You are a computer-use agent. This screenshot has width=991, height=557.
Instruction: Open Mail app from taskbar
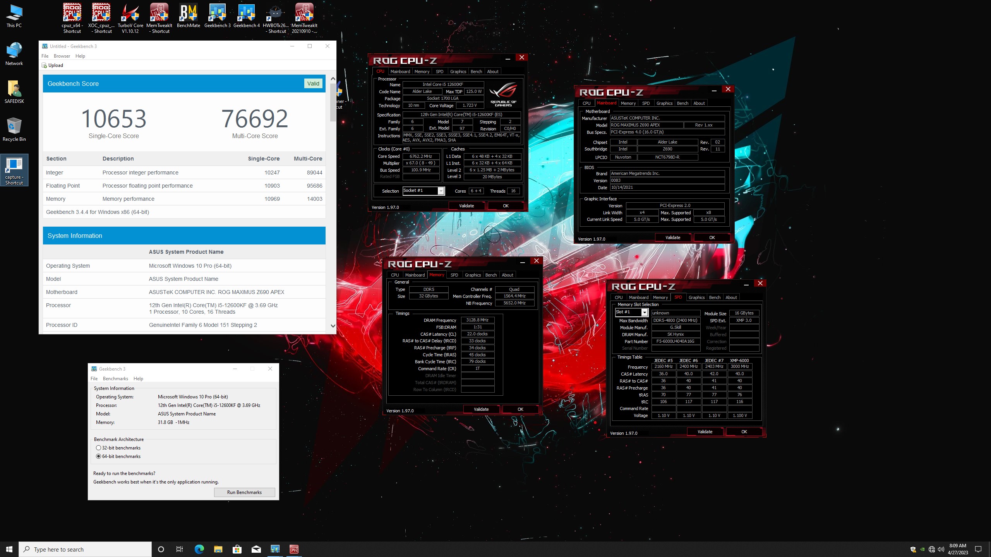click(256, 549)
